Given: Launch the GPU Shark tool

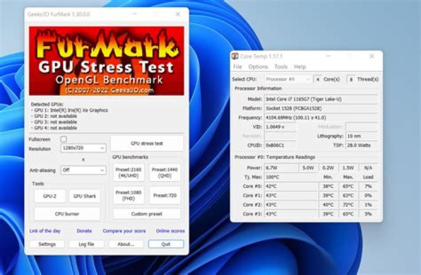Looking at the screenshot, I should pyautogui.click(x=85, y=196).
